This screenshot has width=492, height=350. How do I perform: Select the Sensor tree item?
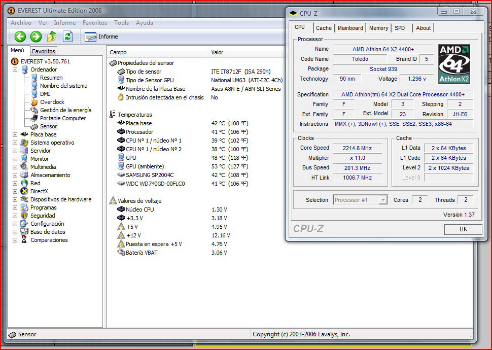coord(48,126)
